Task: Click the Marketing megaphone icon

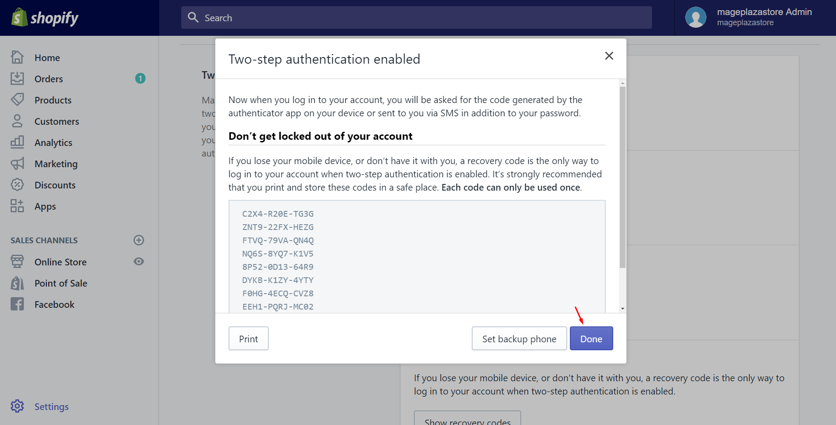Action: coord(17,163)
